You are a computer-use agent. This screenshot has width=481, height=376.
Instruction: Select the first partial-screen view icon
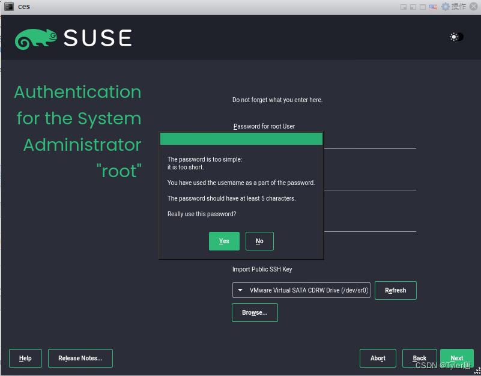tap(403, 7)
